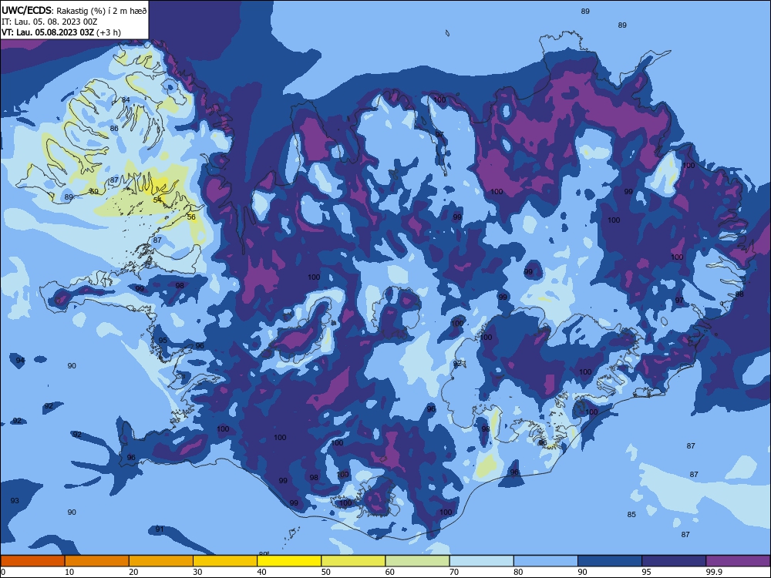This screenshot has width=771, height=578.
Task: Click the legend label '30'
Action: tap(197, 572)
